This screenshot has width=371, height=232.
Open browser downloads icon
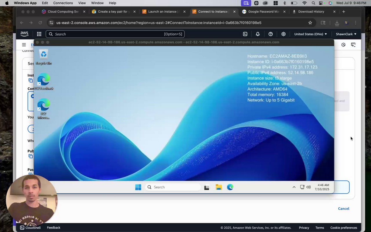(337, 23)
